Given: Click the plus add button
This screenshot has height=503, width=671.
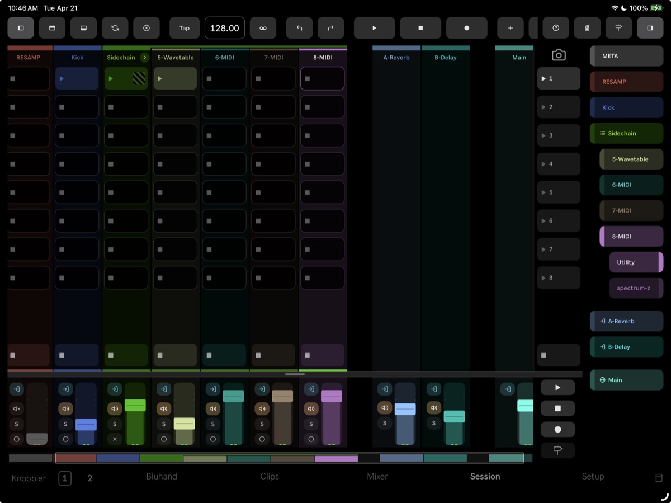Looking at the screenshot, I should [x=510, y=28].
